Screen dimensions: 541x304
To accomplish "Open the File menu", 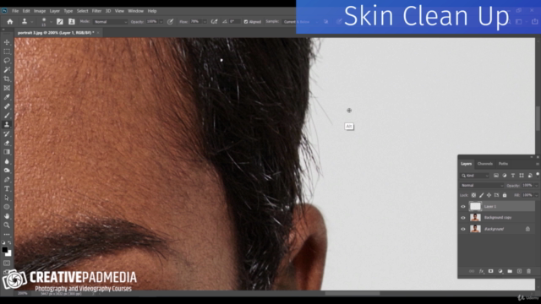I will click(x=15, y=11).
